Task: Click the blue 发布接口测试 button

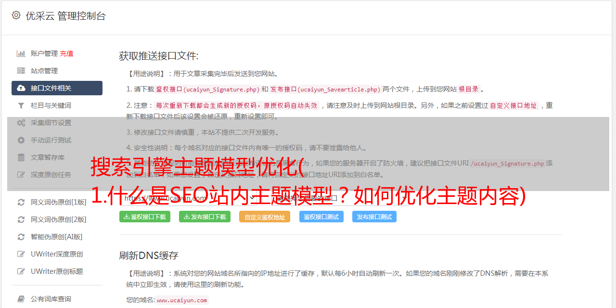Action: coord(374,217)
